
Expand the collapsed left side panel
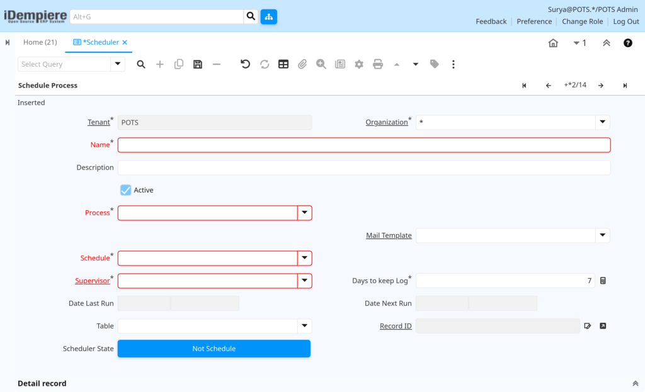[8, 42]
